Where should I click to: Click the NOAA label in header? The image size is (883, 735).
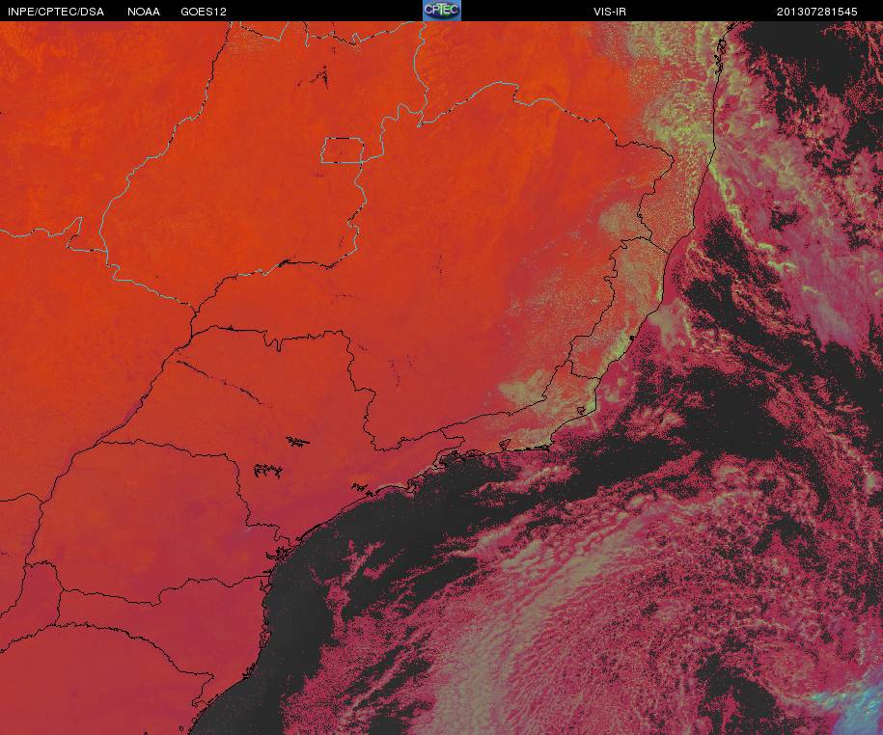pos(144,12)
